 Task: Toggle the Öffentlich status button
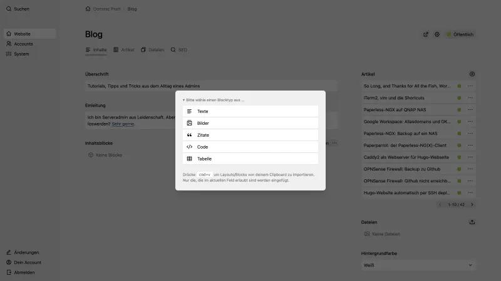tap(460, 34)
